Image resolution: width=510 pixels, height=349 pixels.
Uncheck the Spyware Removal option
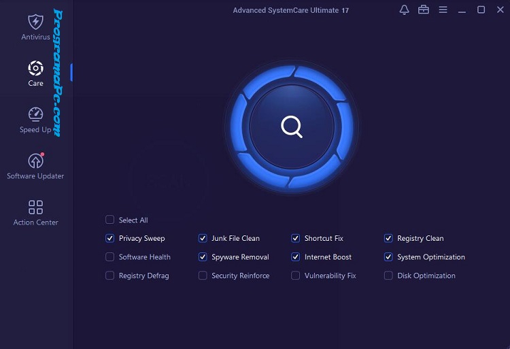tap(203, 257)
